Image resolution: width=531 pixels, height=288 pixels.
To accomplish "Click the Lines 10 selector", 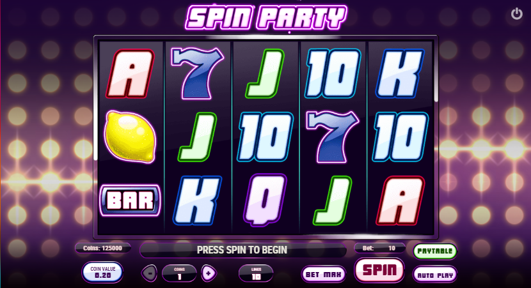I will (256, 273).
